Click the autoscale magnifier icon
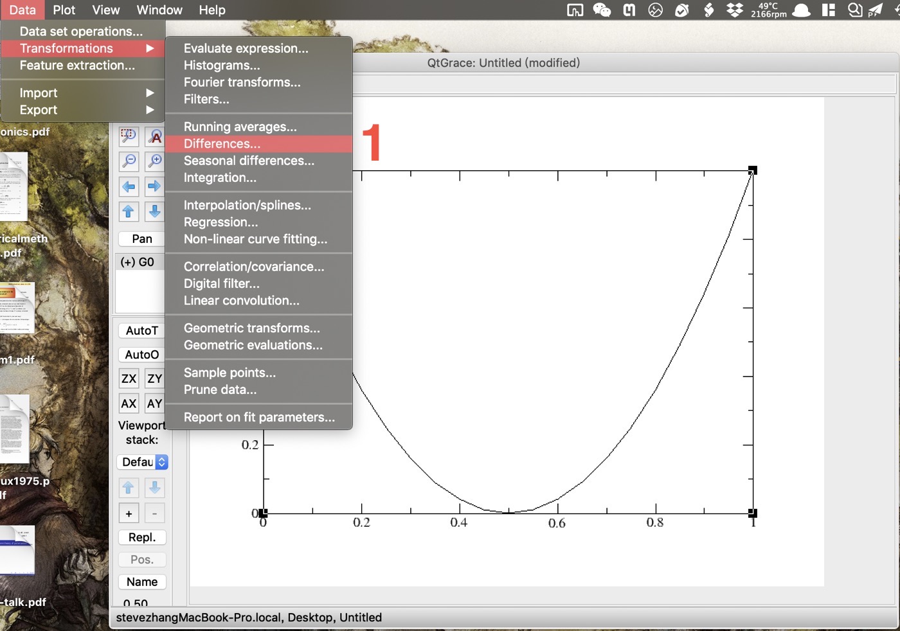Image resolution: width=900 pixels, height=631 pixels. click(x=154, y=136)
